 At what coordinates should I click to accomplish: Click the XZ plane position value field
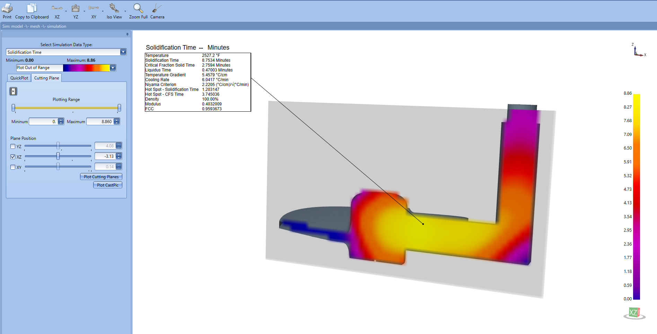(x=105, y=156)
